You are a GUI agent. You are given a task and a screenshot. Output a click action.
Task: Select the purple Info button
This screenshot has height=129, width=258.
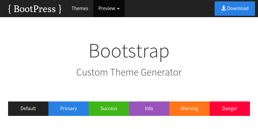pos(149,109)
